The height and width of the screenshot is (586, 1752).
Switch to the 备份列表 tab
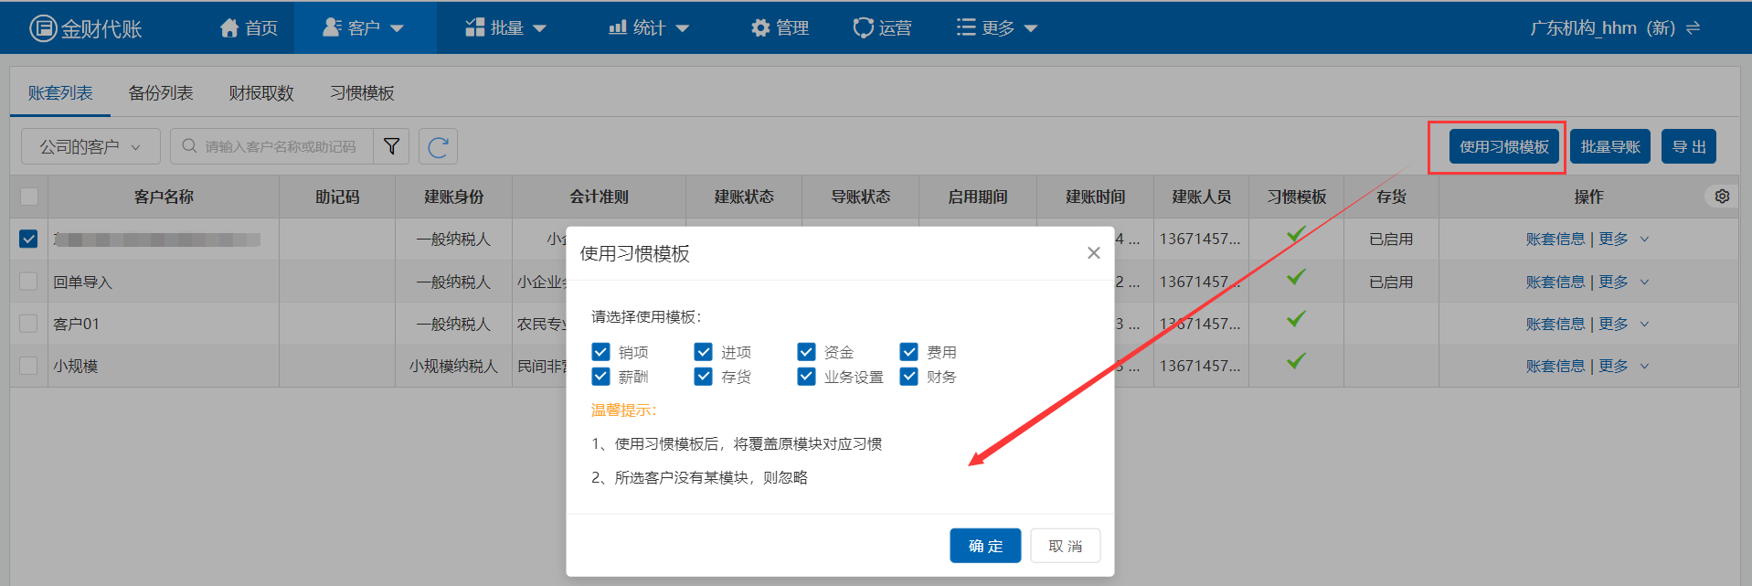(161, 93)
